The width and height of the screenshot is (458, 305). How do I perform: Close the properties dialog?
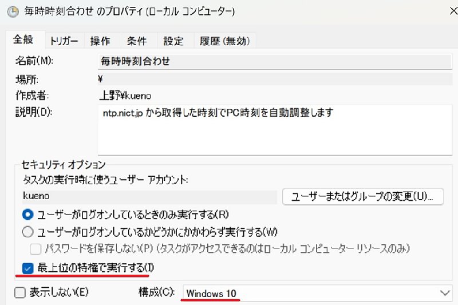pyautogui.click(x=453, y=11)
